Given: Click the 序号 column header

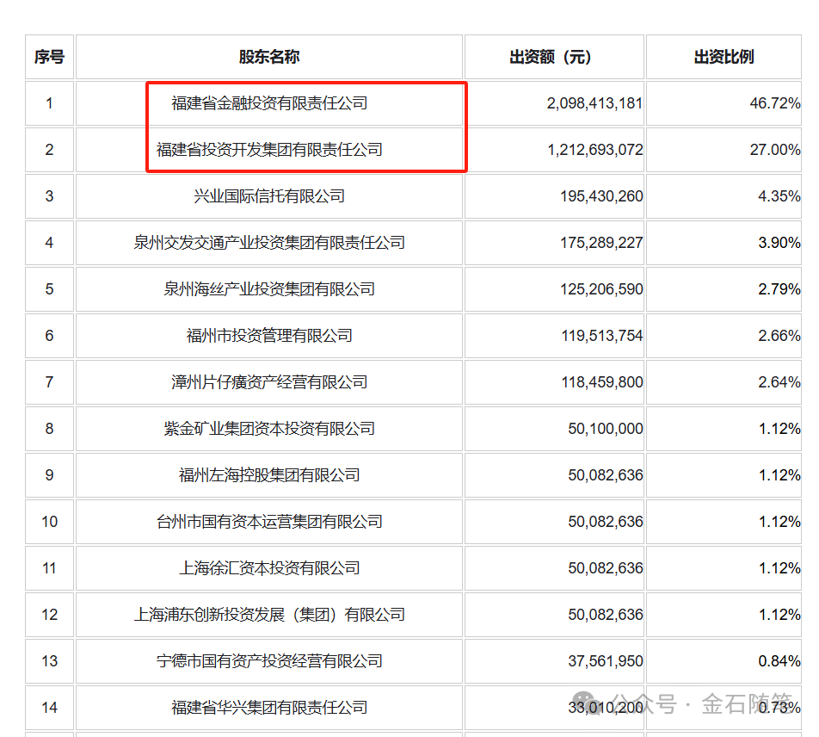Looking at the screenshot, I should pyautogui.click(x=49, y=57).
